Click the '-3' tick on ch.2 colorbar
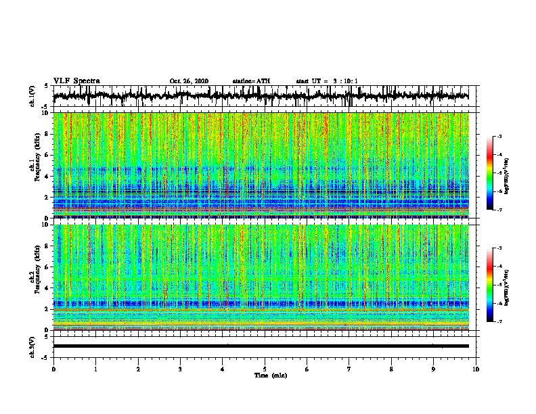This screenshot has height=414, width=536. [499, 248]
